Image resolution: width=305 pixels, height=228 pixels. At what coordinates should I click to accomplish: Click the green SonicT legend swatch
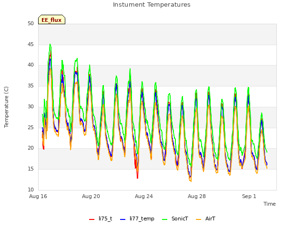pyautogui.click(x=164, y=219)
